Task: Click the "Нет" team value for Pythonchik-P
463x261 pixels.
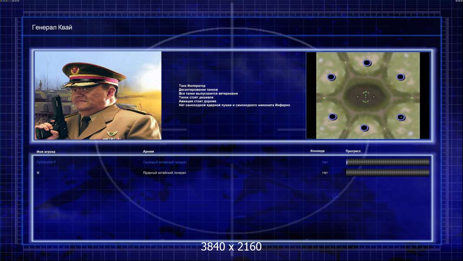Action: [x=325, y=162]
